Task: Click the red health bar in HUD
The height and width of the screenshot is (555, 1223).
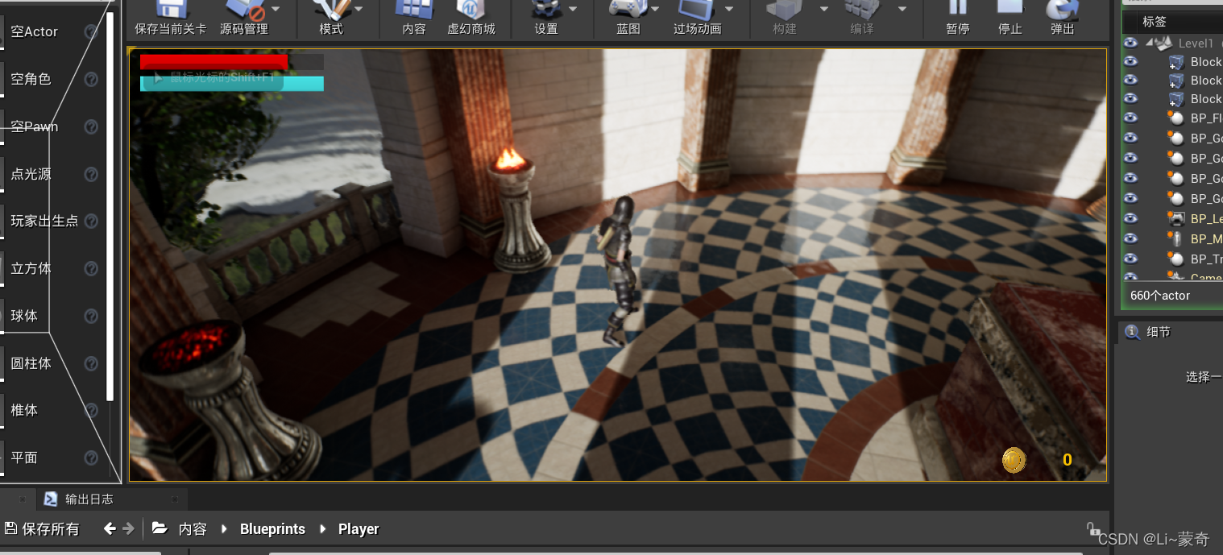Action: [214, 62]
